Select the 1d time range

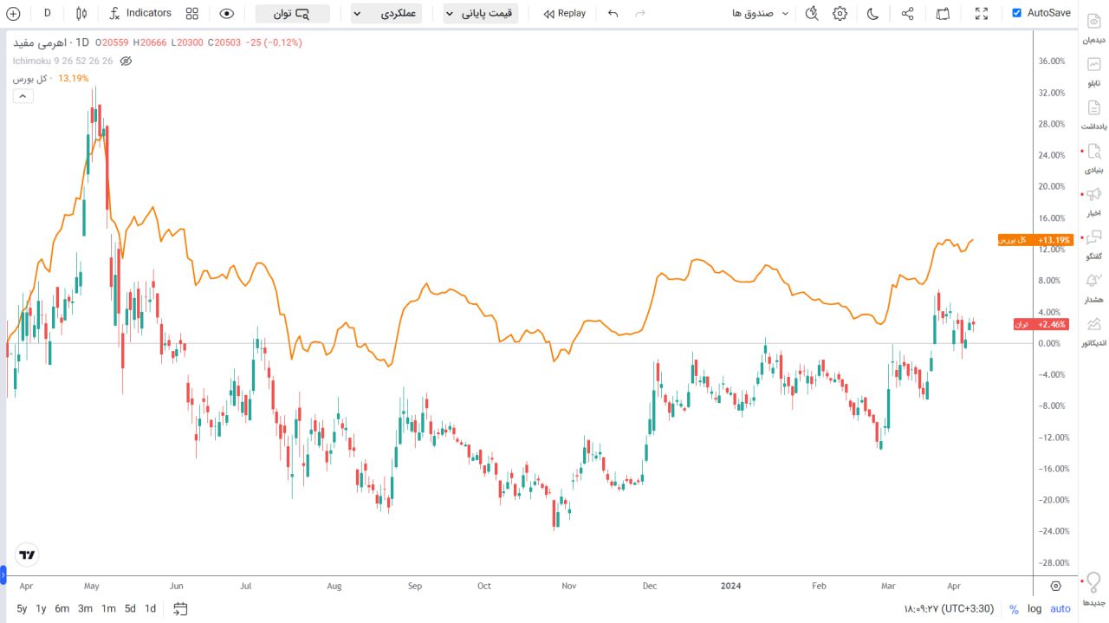point(151,608)
